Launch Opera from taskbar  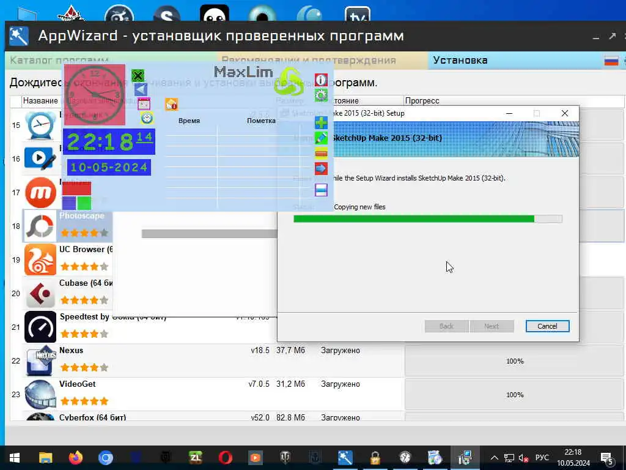[225, 458]
